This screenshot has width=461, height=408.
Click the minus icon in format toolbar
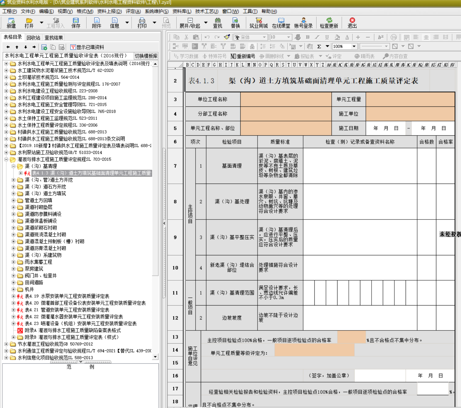tap(368, 37)
